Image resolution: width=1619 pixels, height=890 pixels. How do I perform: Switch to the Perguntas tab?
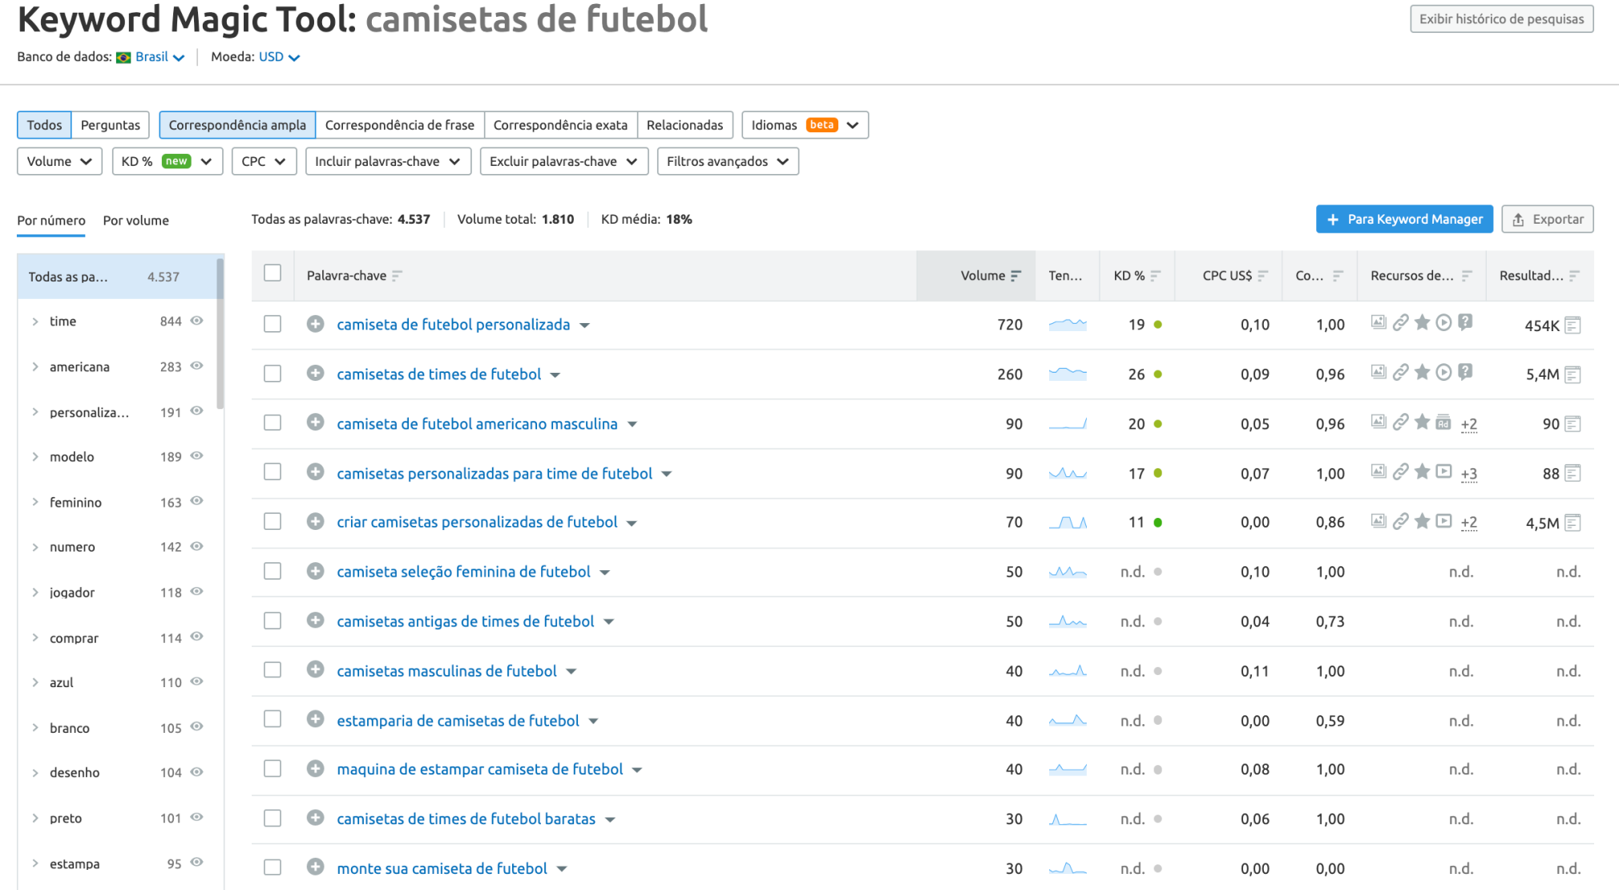pos(110,125)
